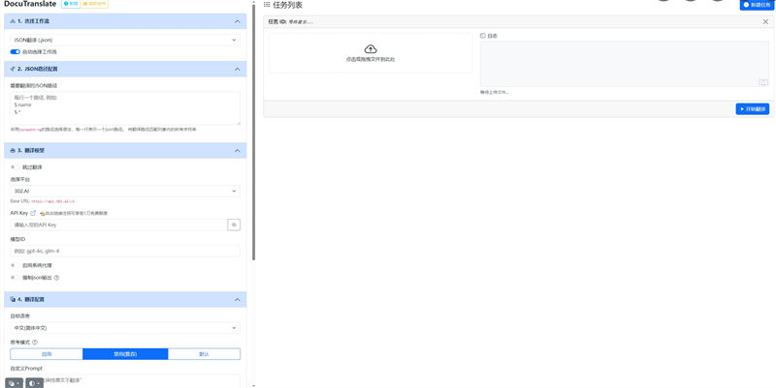The image size is (776, 388).
Task: Open the external link icon beside API Key
Action: (33, 213)
